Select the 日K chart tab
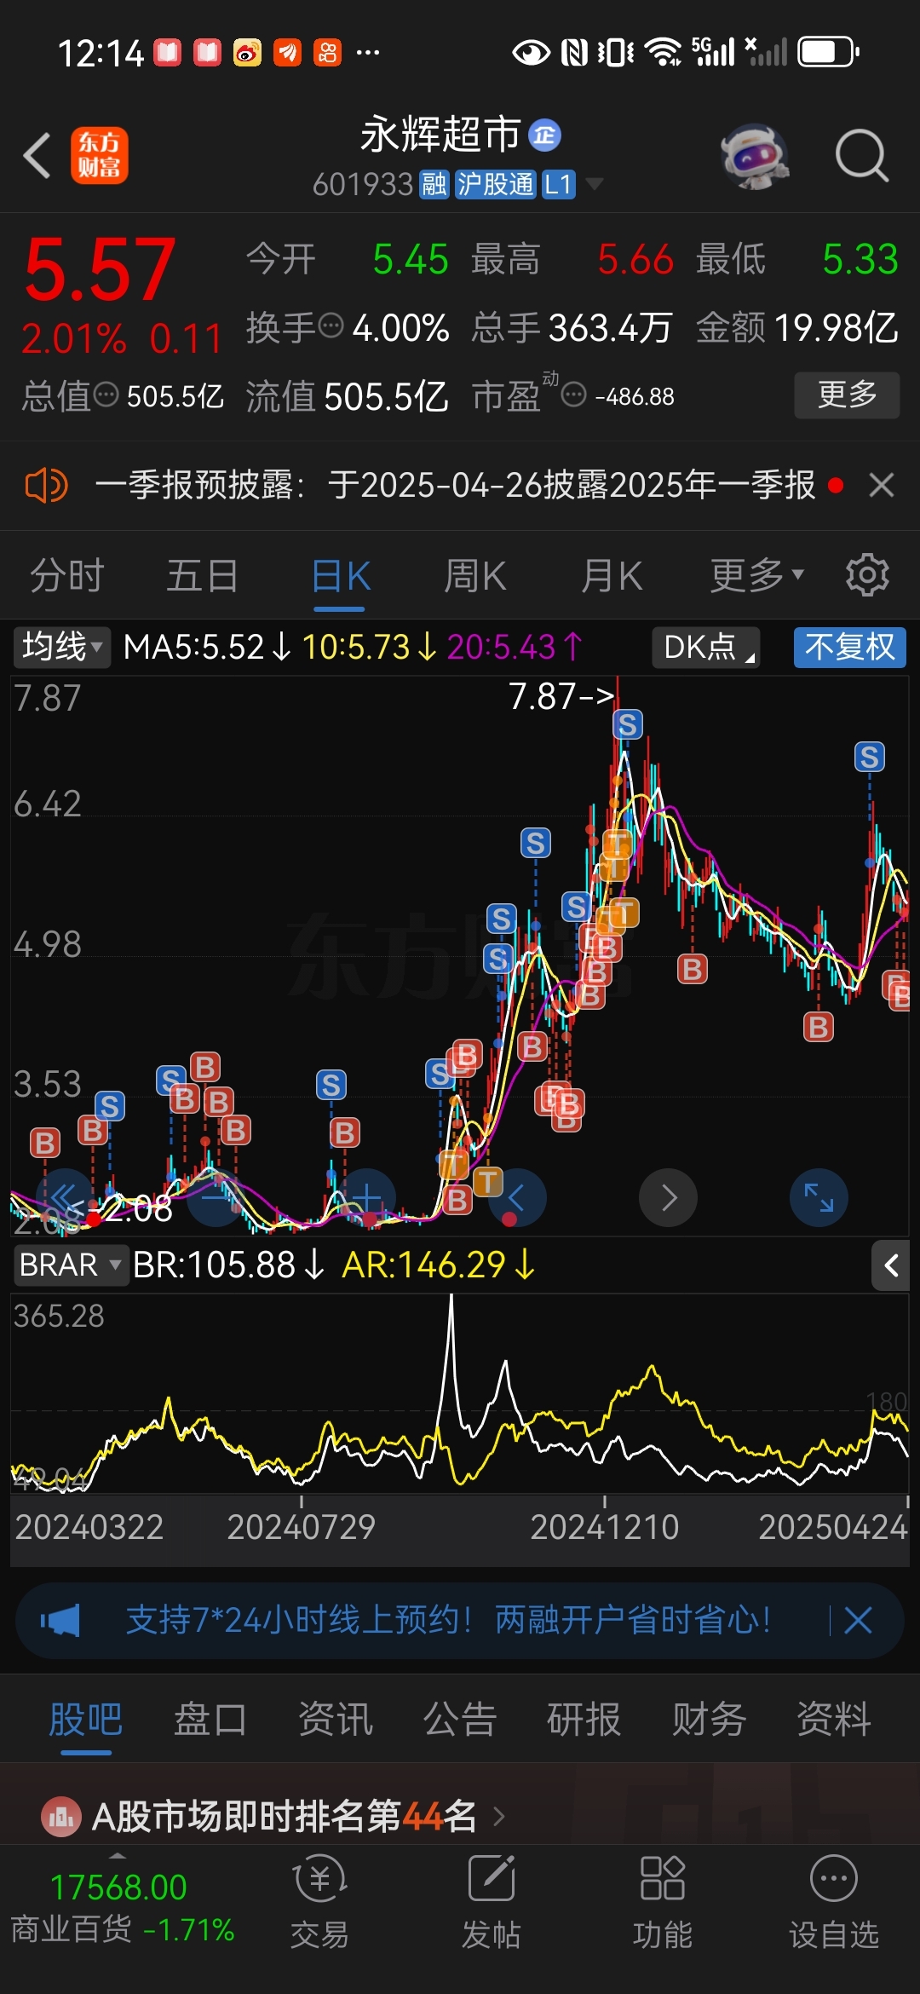 (x=340, y=576)
